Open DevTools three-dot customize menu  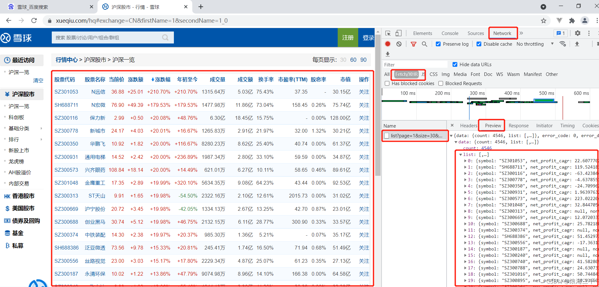click(589, 33)
